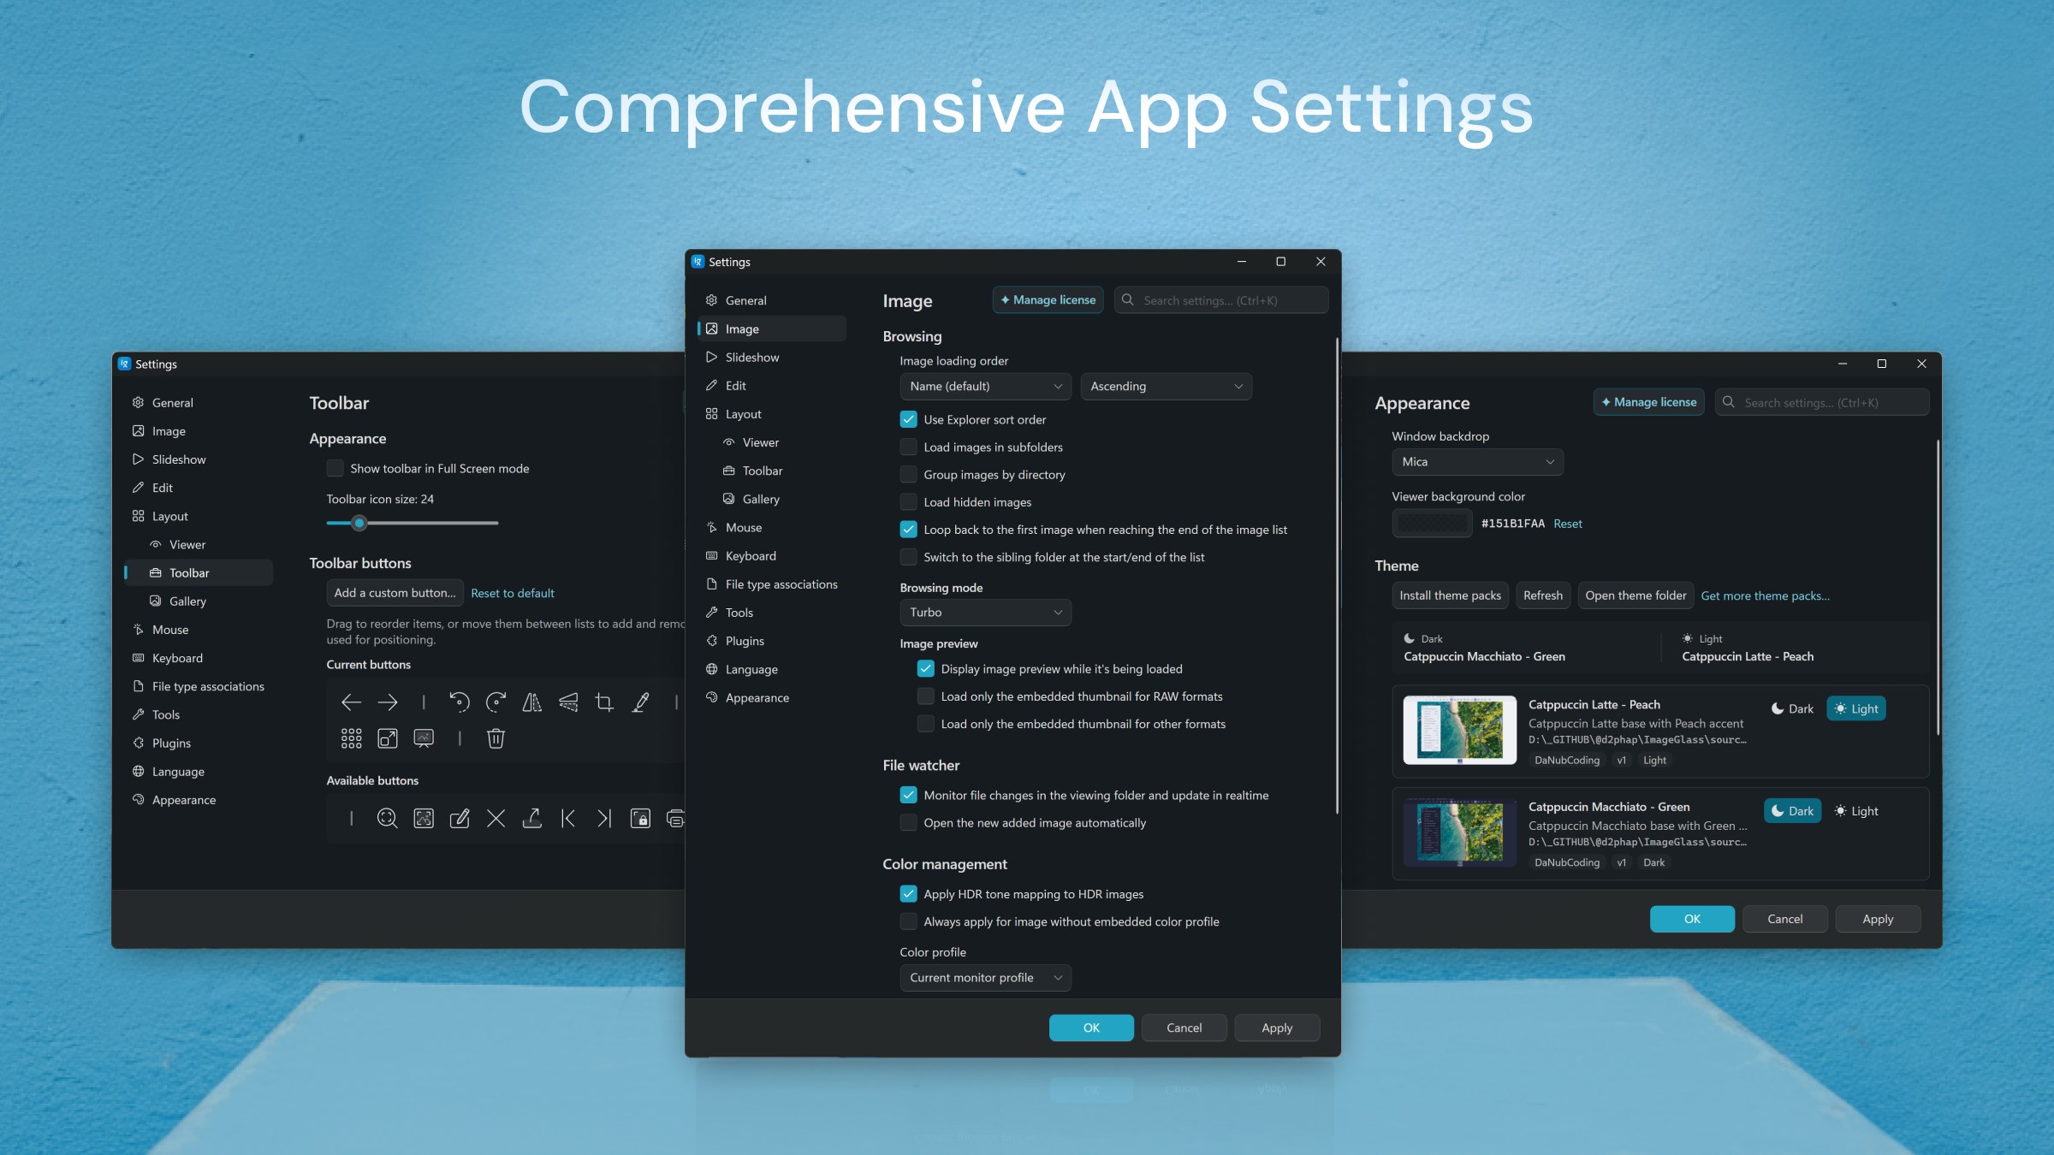Click the go-to-last image icon in Available buttons

[604, 819]
